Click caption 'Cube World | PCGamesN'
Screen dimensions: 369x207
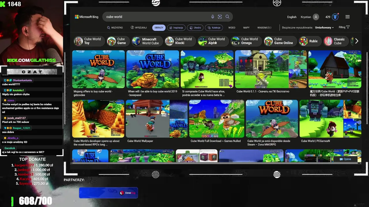[x=315, y=141]
